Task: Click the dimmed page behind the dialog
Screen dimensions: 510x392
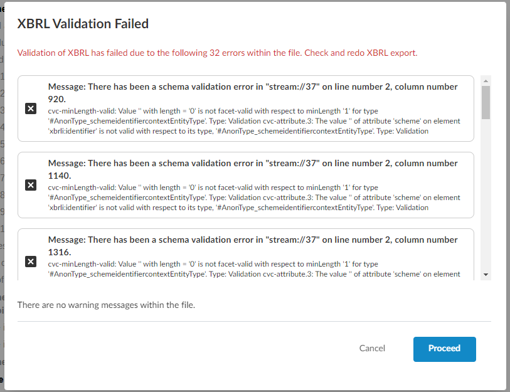Action: click(2, 188)
